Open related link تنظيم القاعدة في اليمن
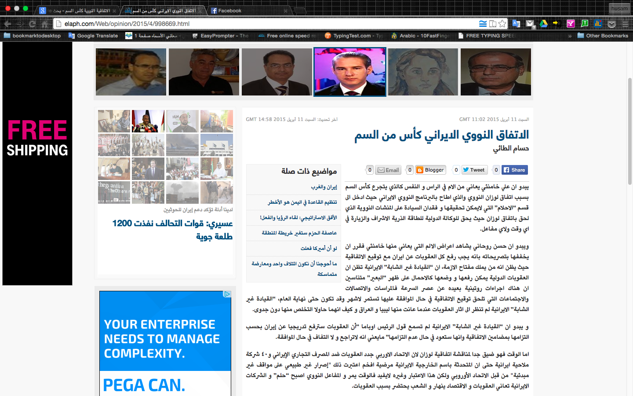The height and width of the screenshot is (396, 633). point(302,202)
